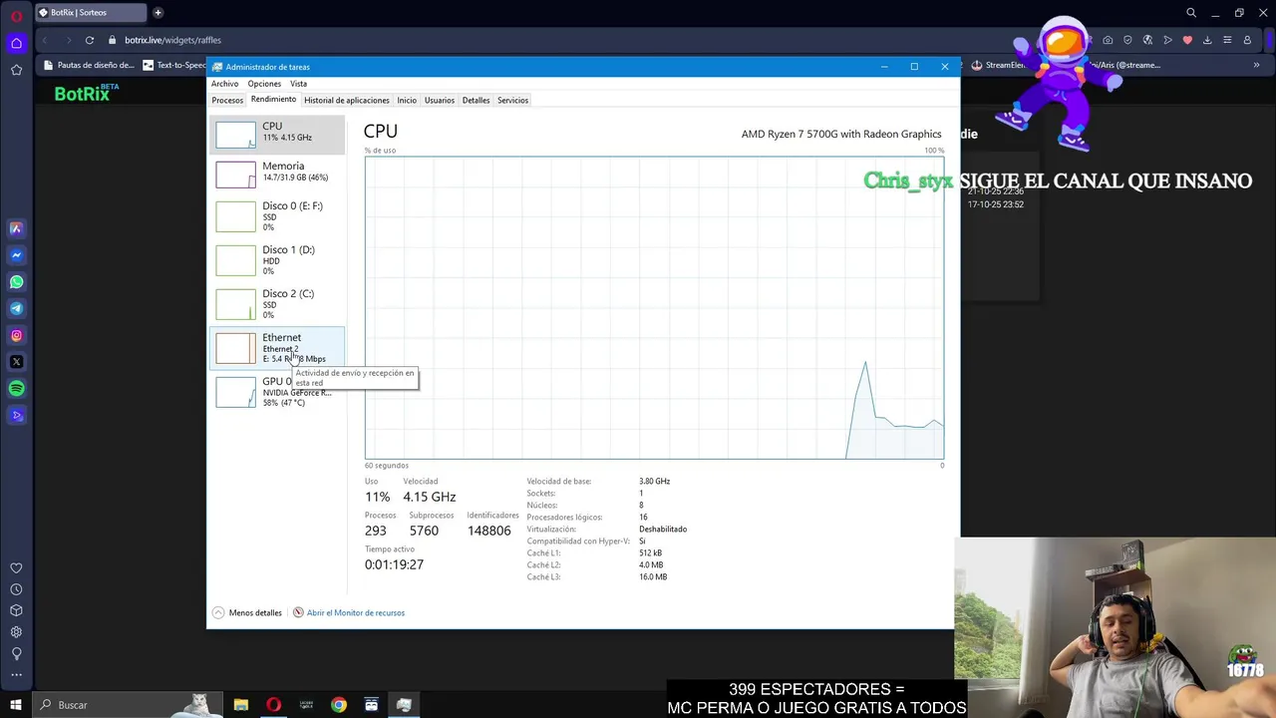
Task: Select Disco 0 (E: F:) entry
Action: (277, 216)
